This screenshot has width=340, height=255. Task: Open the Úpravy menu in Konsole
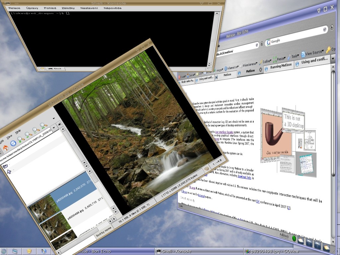tap(32, 8)
